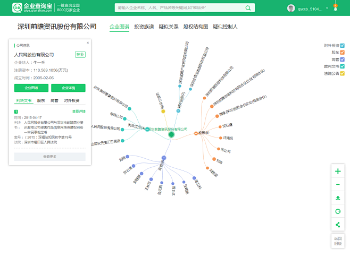The height and width of the screenshot is (257, 350).
Task: Click shareholder node 陈立科
Action: click(x=219, y=149)
